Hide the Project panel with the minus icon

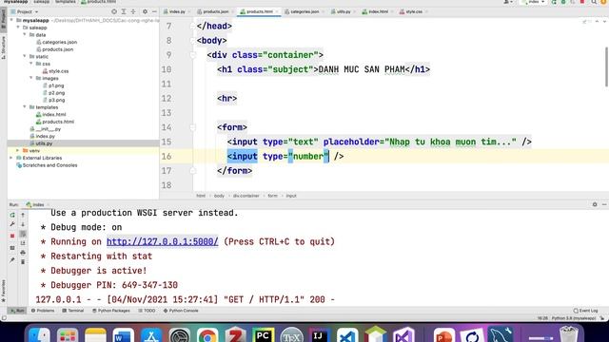(154, 11)
